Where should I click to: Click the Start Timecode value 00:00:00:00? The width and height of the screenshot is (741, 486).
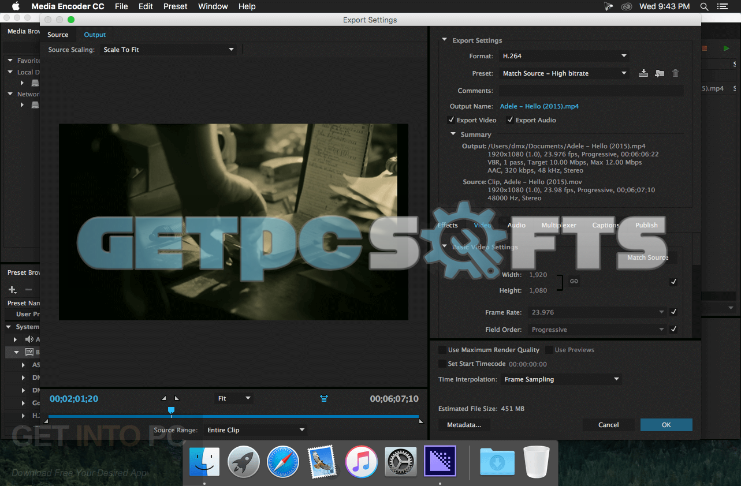[527, 364]
